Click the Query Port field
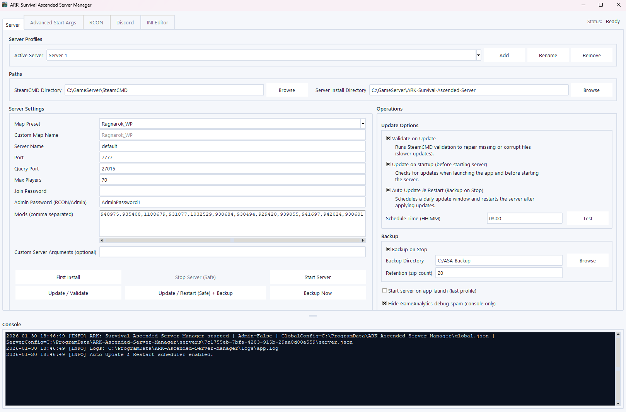The width and height of the screenshot is (626, 412). [x=232, y=169]
